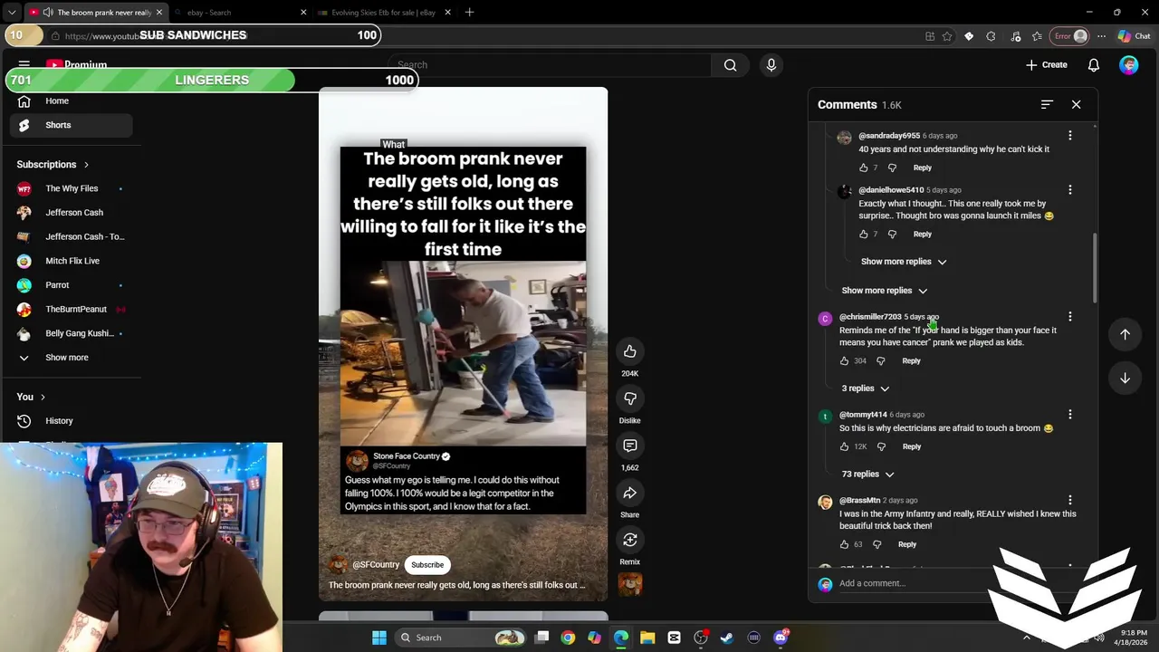This screenshot has height=652, width=1159.
Task: Reply to the @sandraday6955 comment
Action: click(923, 168)
